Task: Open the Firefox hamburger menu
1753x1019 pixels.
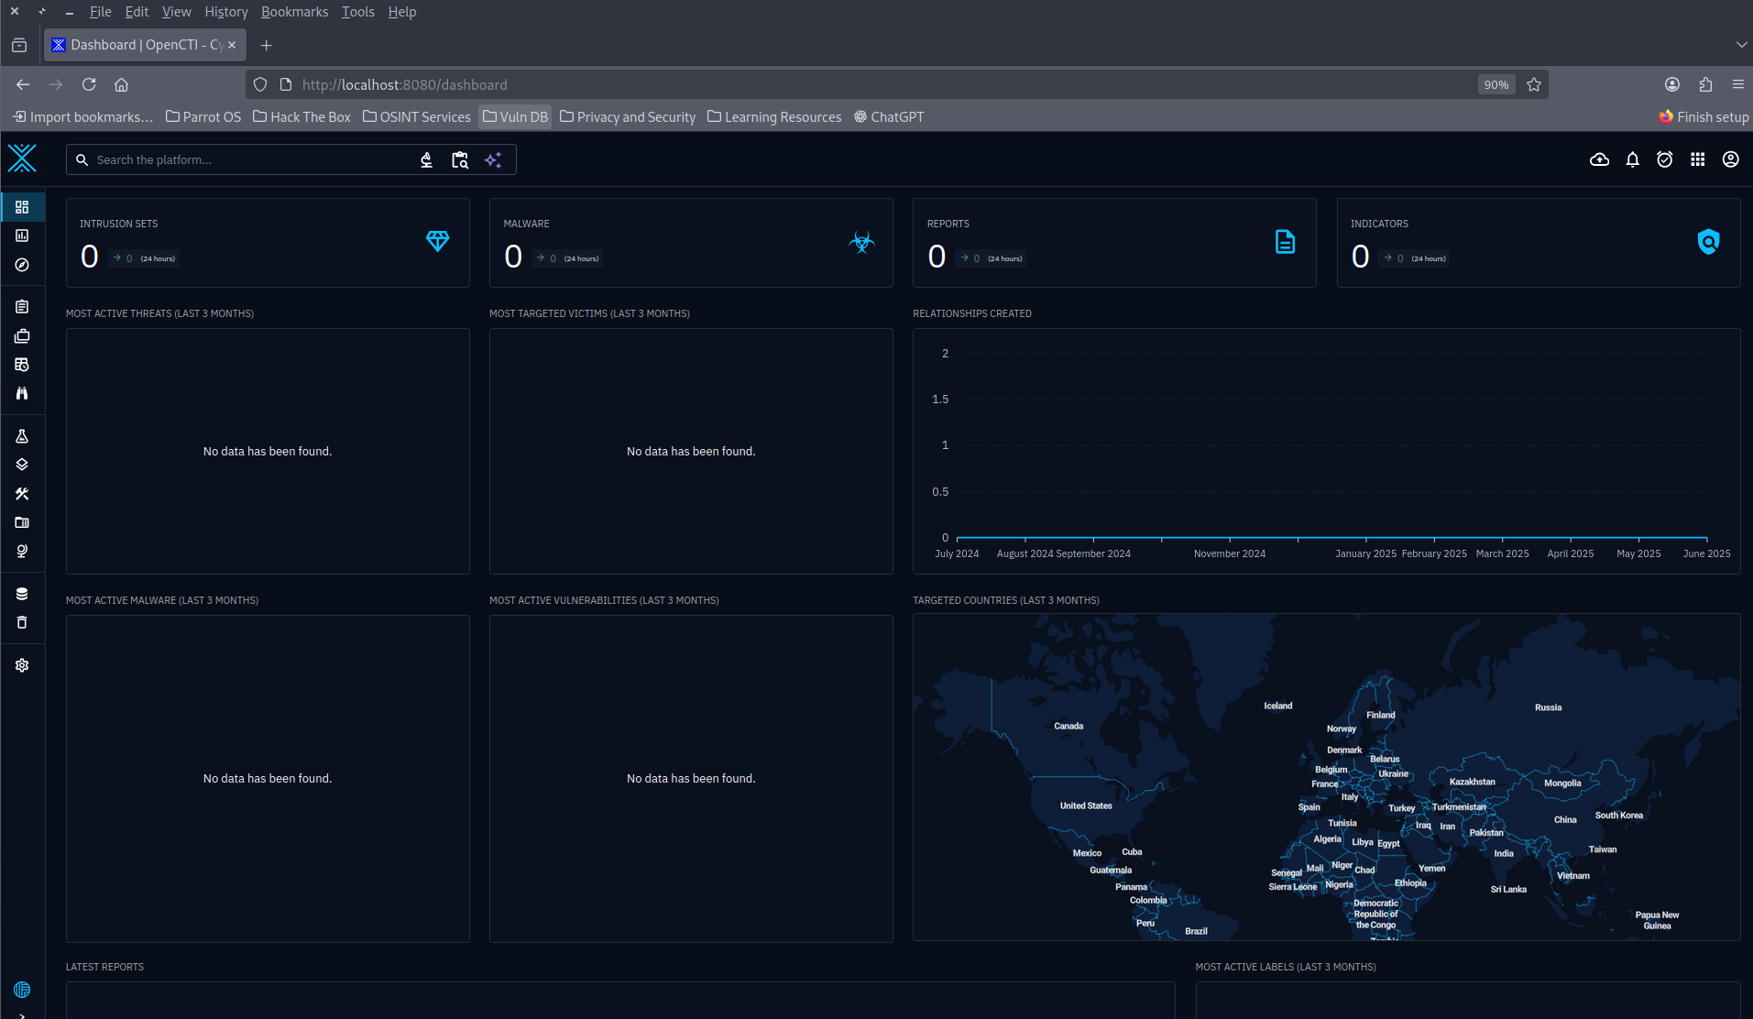Action: (1738, 84)
